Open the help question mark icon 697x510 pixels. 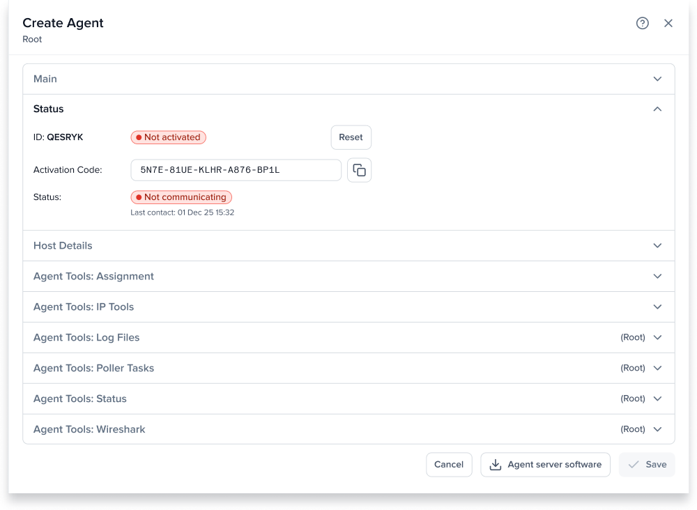(643, 23)
